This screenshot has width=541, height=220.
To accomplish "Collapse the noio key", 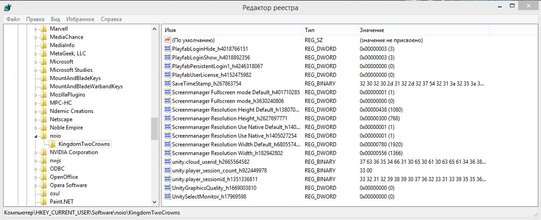I will (36, 136).
